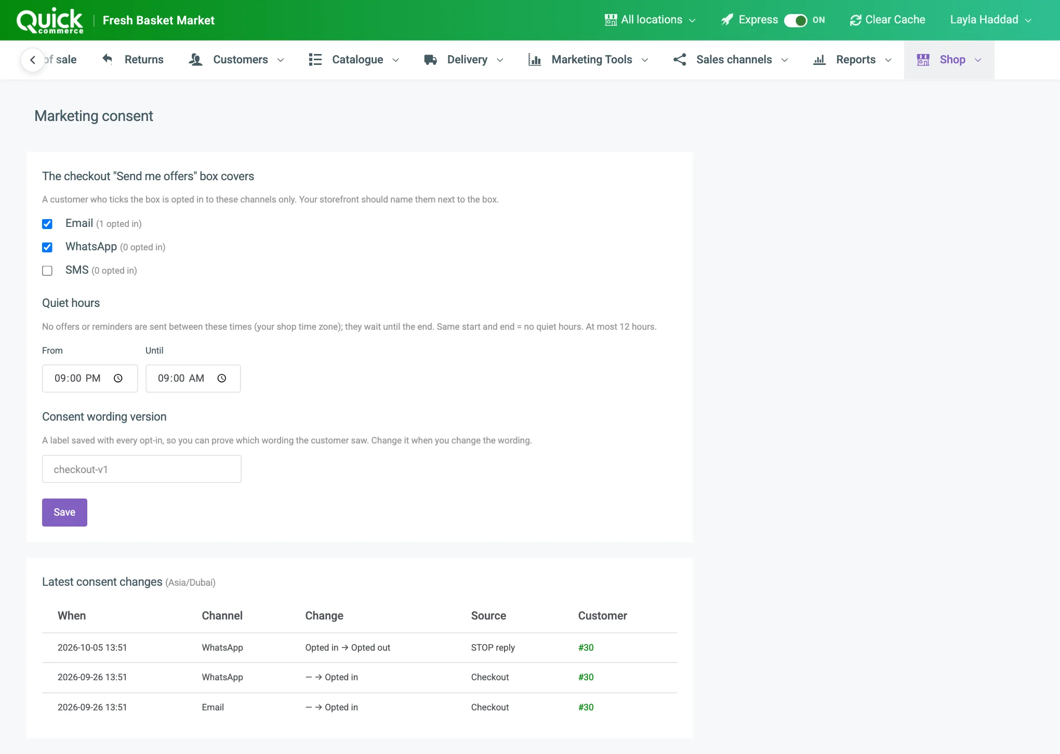Screen dimensions: 1060x754
Task: Click the STOP reply source cell
Action: (x=493, y=648)
